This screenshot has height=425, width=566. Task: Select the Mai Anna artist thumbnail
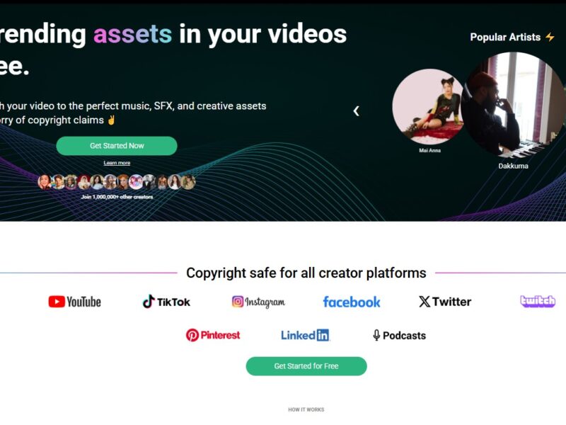(x=428, y=107)
